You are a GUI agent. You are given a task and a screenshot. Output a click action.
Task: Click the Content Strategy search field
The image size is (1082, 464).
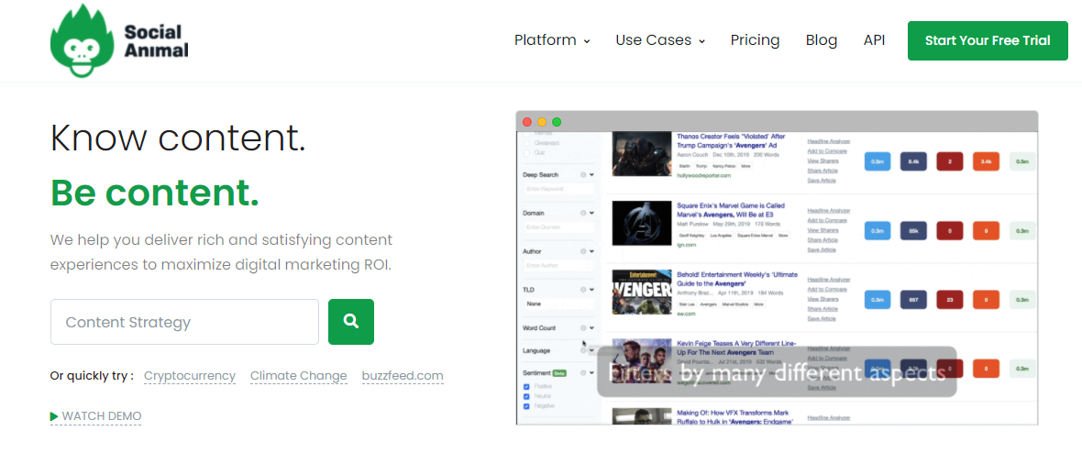(x=184, y=322)
